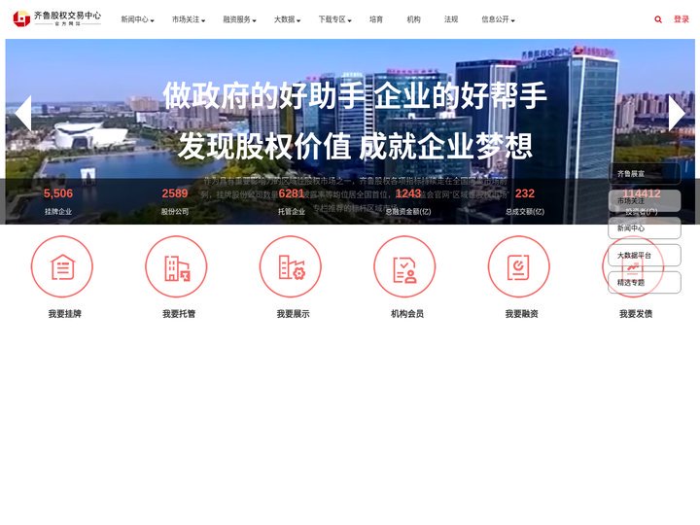Viewport: 700px width, 525px height.
Task: Click the 我要挂牌 text label
Action: 65,314
